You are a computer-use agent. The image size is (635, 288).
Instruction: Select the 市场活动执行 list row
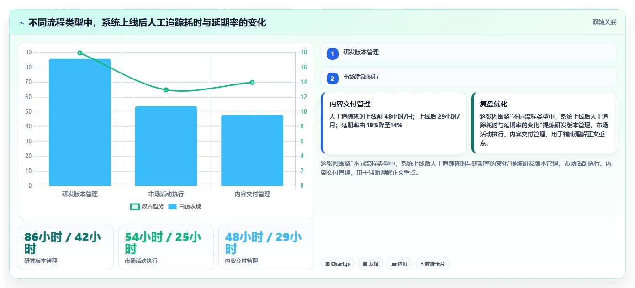point(469,77)
